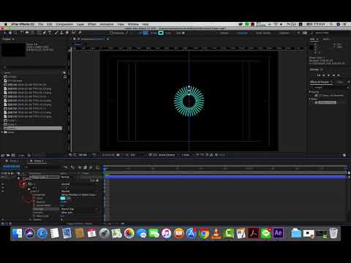This screenshot has height=263, width=351.
Task: Toggle visibility eye of the shape layer
Action: coord(3,178)
